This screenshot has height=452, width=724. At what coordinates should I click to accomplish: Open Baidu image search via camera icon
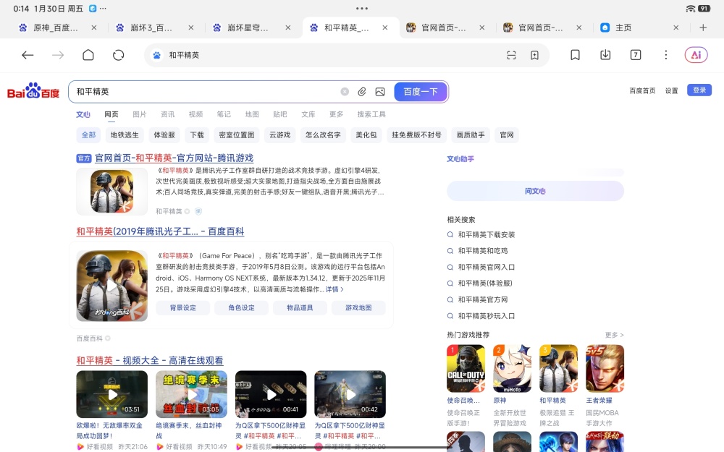(x=379, y=91)
